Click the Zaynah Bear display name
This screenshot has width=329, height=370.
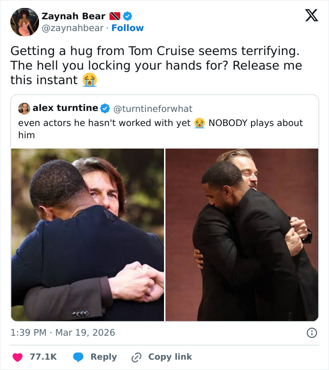pyautogui.click(x=73, y=16)
